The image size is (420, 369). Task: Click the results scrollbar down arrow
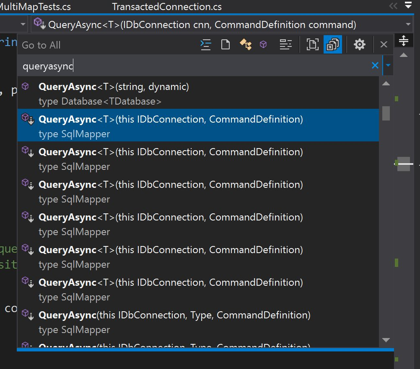[x=386, y=340]
